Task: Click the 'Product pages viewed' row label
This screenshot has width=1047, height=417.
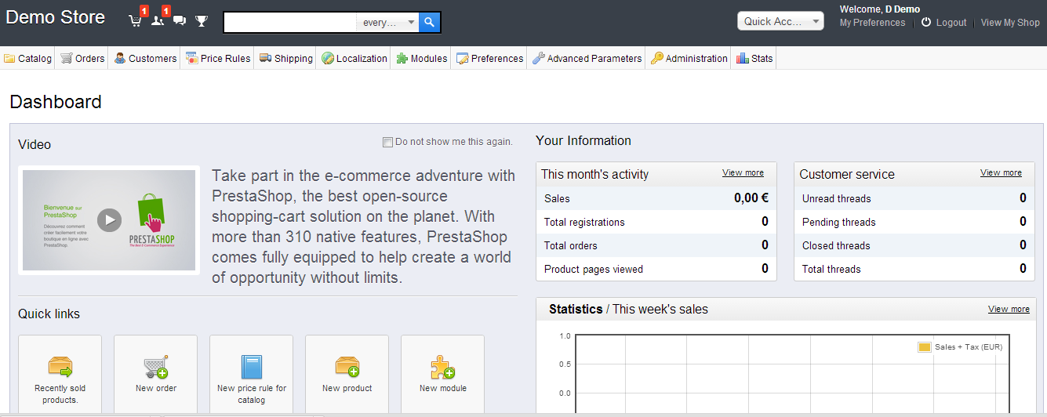Action: 594,269
